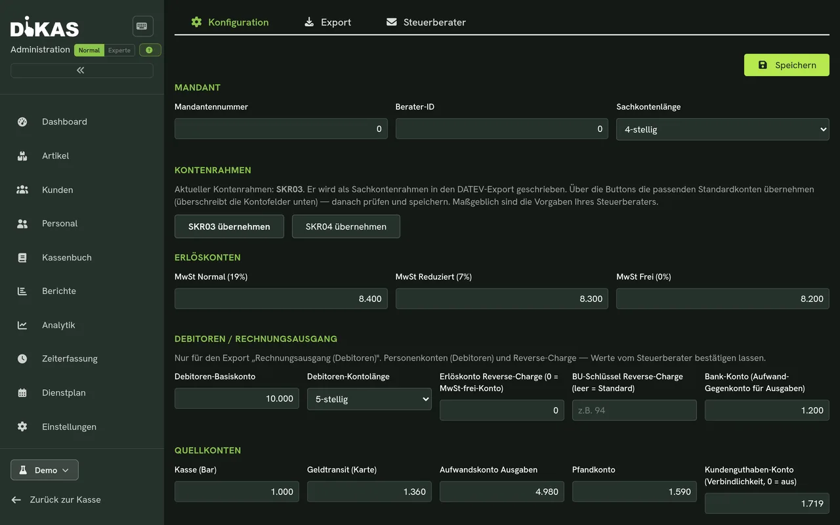Screen dimensions: 840x525
Task: Click the Artikel boxes icon
Action: tap(22, 156)
